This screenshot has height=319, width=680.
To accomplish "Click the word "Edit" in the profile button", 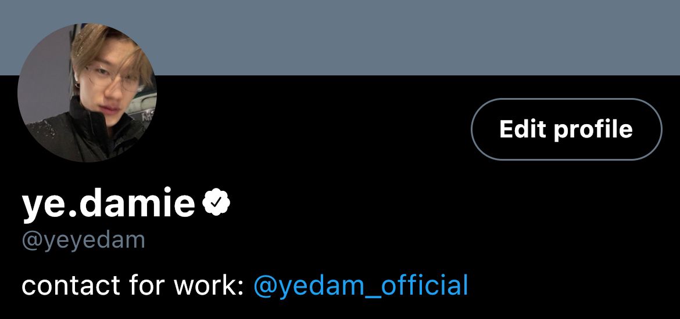I will (x=522, y=129).
